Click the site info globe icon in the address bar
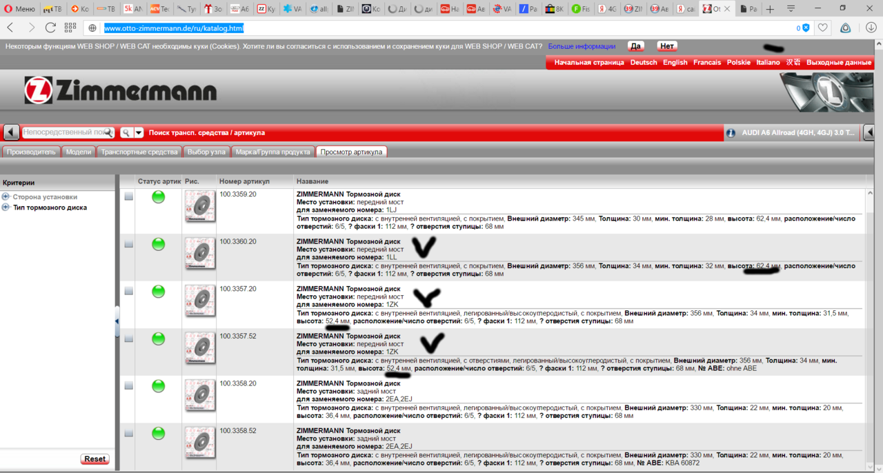 point(92,28)
